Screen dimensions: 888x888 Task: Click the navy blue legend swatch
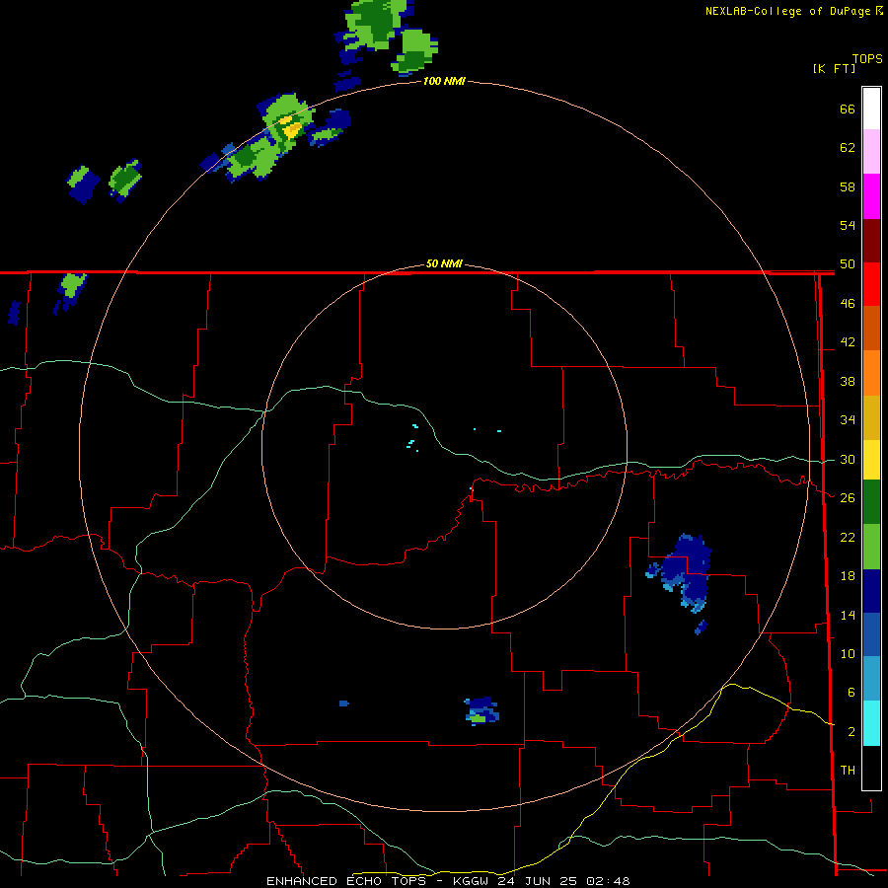pos(871,591)
